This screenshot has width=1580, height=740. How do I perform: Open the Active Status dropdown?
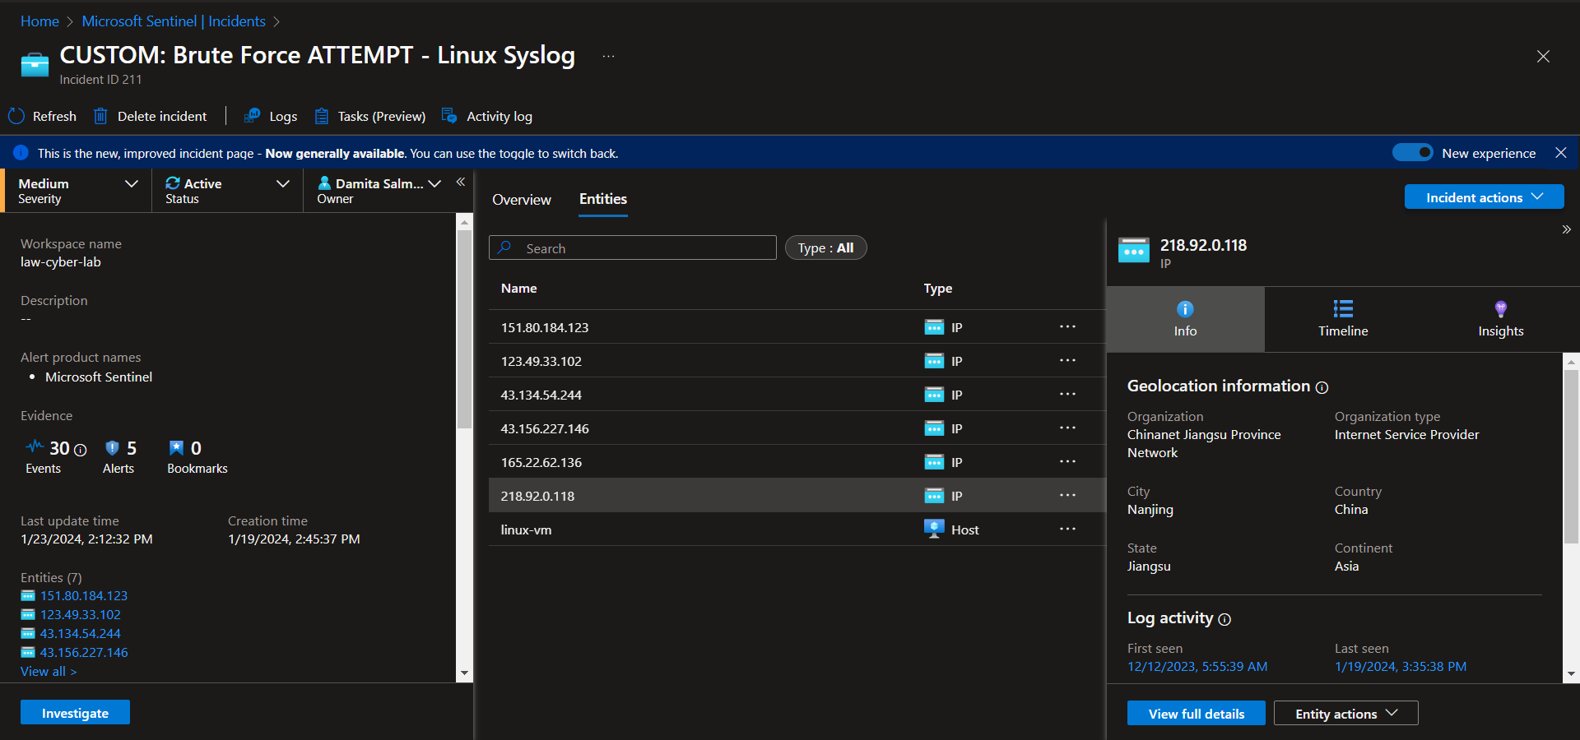[227, 191]
